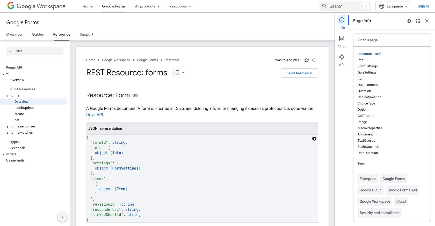The height and width of the screenshot is (226, 435).
Task: Jump to ChoiceQuestion in On this page
Action: tap(369, 97)
